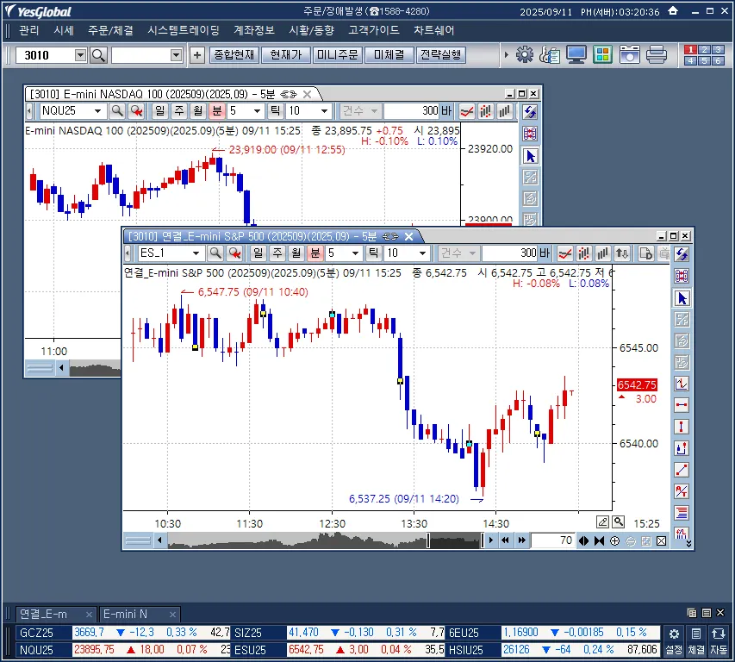Click compress bars bowtie icon
The height and width of the screenshot is (662, 735).
click(599, 541)
